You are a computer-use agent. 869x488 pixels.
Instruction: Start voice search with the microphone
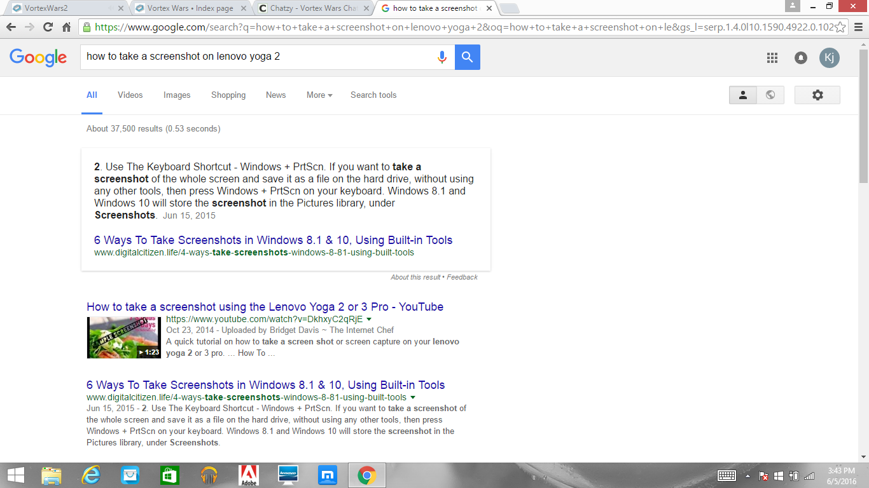tap(441, 57)
